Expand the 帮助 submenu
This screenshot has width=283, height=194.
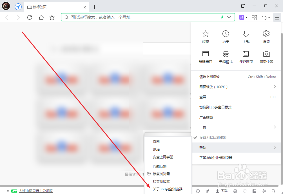point(236,148)
